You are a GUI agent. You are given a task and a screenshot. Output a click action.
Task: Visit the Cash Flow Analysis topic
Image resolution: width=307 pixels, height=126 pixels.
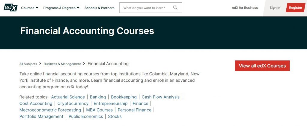160,97
